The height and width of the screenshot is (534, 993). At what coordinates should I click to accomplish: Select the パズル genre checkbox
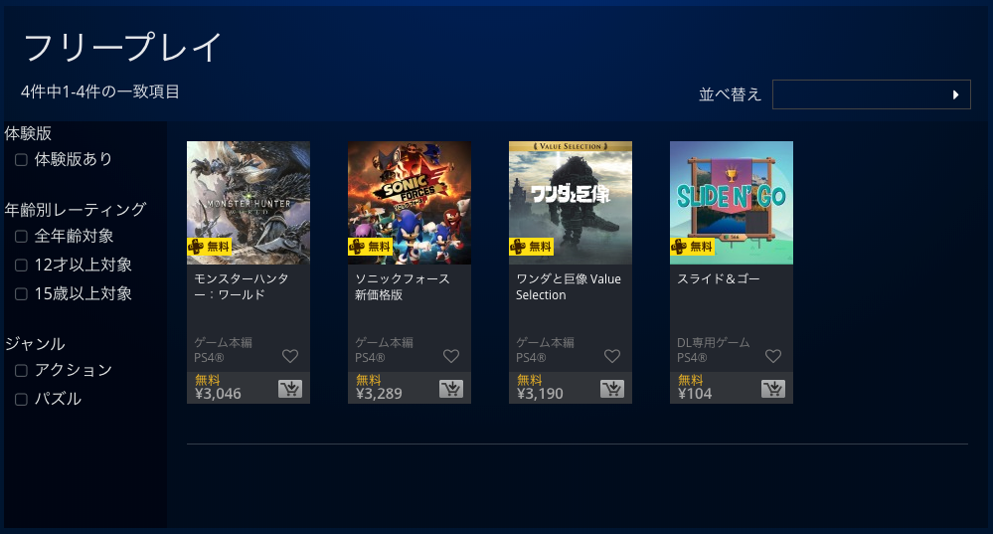pyautogui.click(x=21, y=399)
